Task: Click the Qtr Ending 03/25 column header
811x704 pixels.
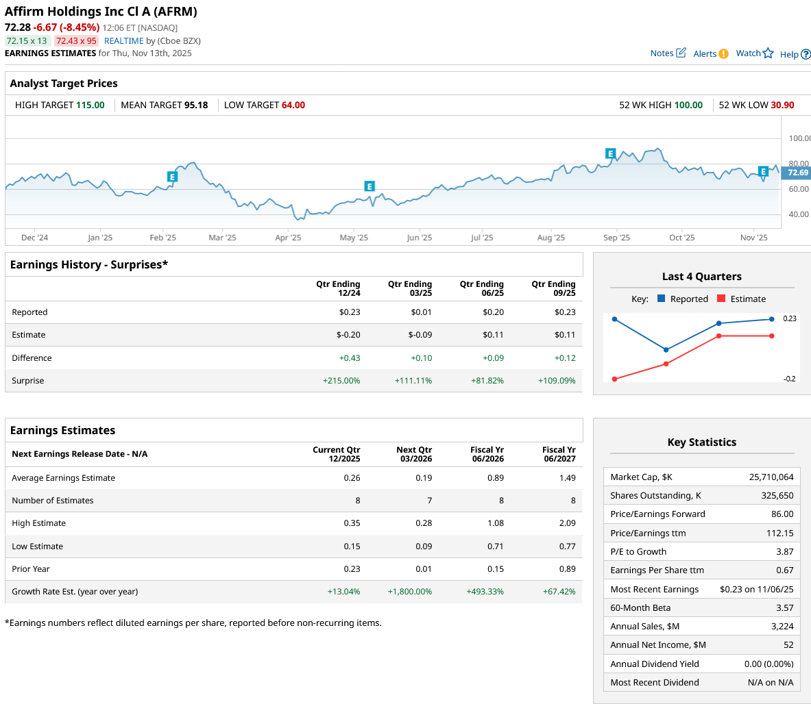Action: pos(410,288)
